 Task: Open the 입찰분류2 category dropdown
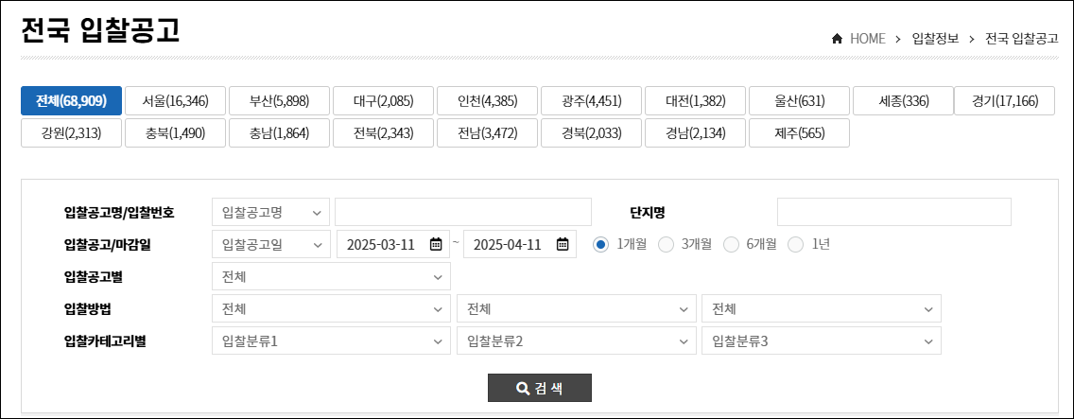click(x=576, y=340)
